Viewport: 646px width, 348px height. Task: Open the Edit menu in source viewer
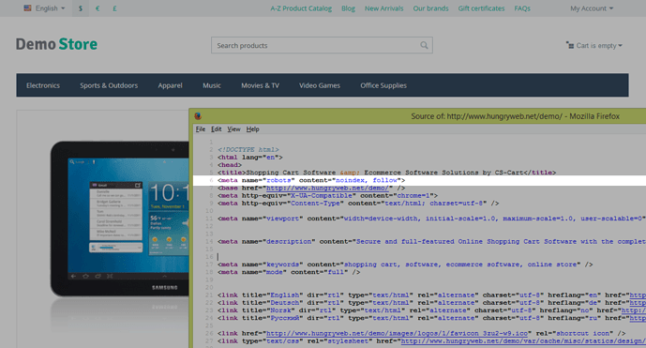tap(217, 129)
